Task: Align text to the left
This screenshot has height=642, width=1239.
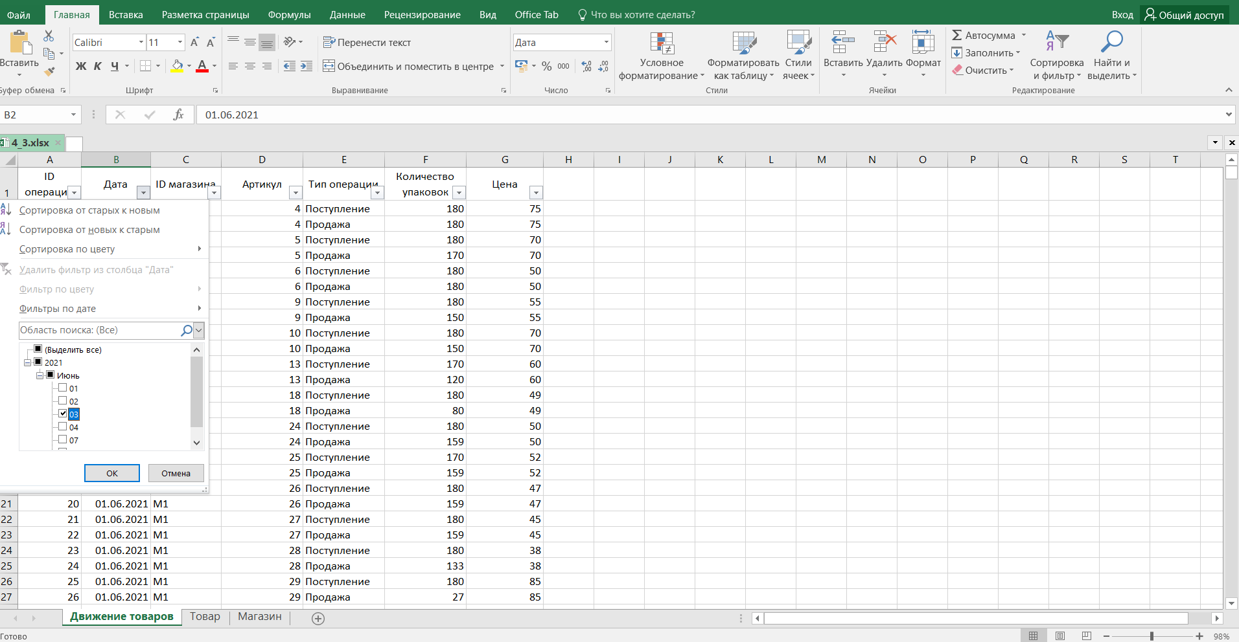Action: click(233, 66)
